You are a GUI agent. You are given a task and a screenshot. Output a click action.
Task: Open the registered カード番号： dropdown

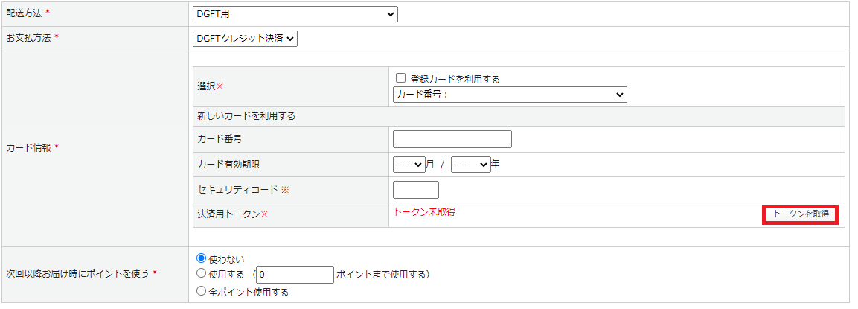point(510,95)
